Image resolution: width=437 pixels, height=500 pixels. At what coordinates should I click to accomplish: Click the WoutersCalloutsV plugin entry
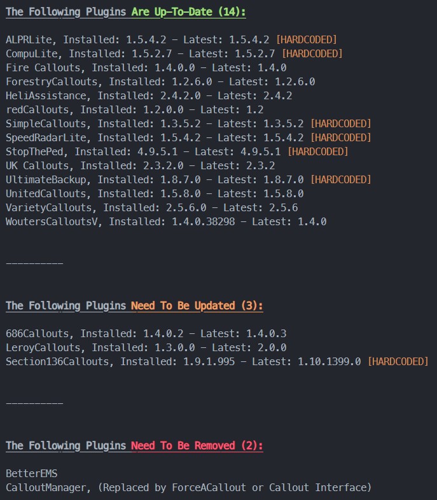pos(165,221)
